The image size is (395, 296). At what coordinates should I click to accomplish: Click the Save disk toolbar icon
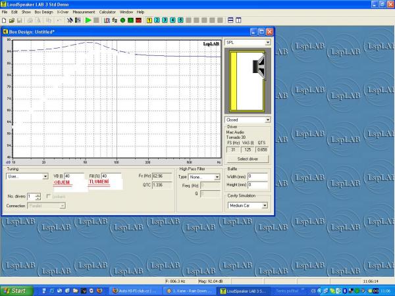[x=19, y=20]
